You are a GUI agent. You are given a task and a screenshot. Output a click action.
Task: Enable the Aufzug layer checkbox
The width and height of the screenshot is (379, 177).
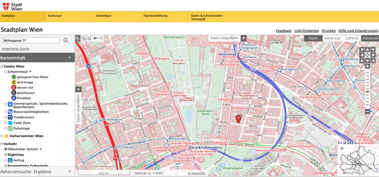point(5,160)
